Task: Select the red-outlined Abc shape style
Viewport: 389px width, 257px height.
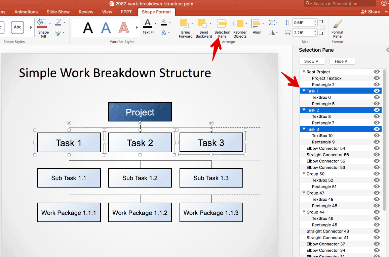Action: pos(17,27)
